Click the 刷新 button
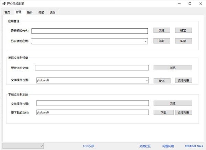The width and height of the screenshot is (206, 150). coord(161,41)
